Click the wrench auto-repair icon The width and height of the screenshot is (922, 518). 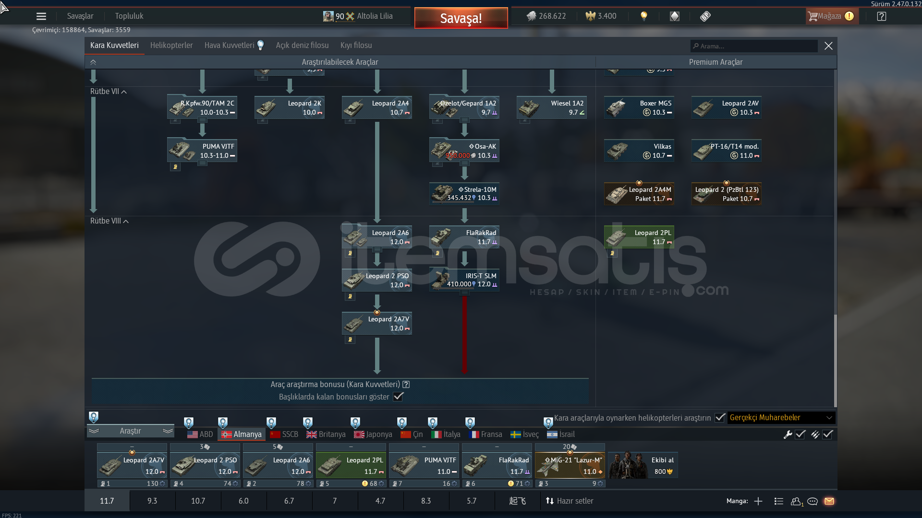(x=788, y=435)
